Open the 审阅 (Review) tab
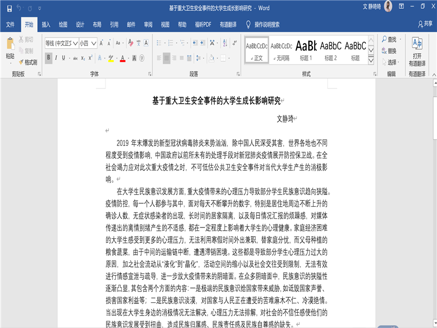This screenshot has height=328, width=437. pyautogui.click(x=148, y=25)
